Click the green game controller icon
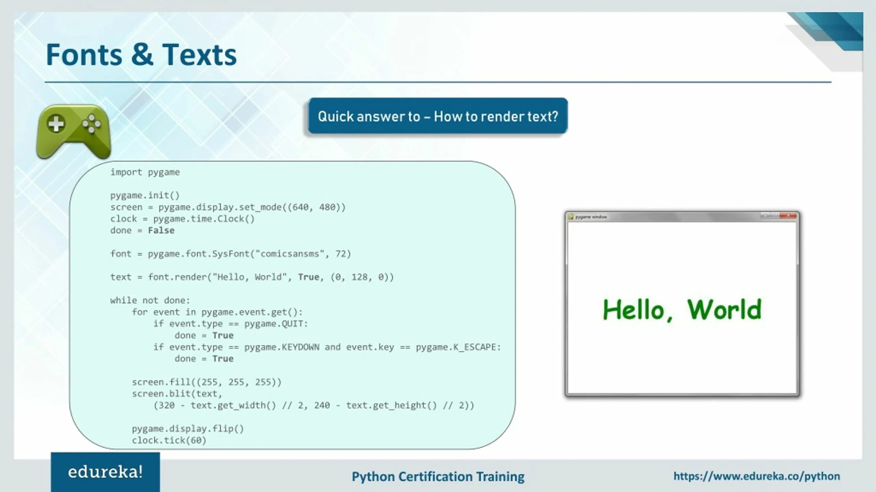The image size is (876, 492). click(74, 132)
